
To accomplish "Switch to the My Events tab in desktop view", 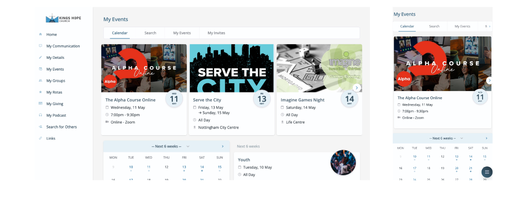I will [182, 33].
